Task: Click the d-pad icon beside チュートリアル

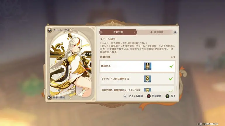Action: click(50, 30)
